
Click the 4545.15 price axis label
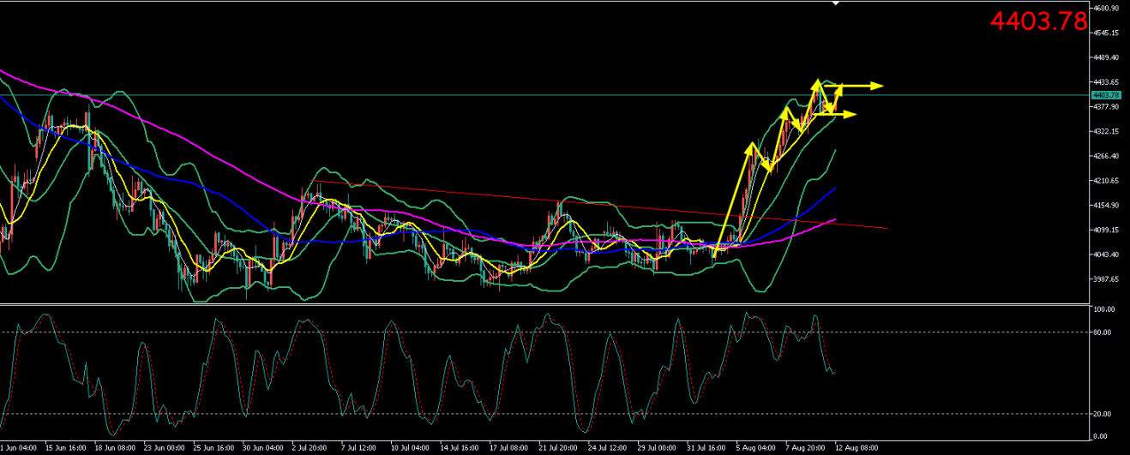coord(1107,33)
